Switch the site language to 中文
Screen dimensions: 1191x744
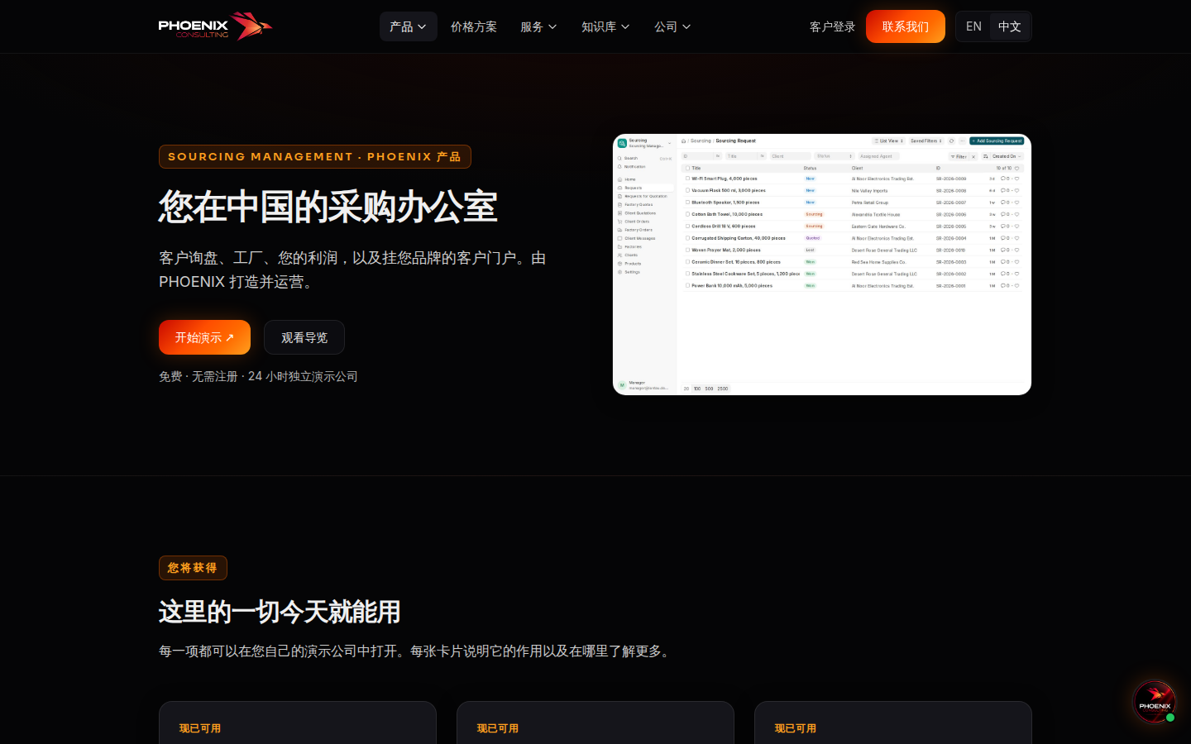(x=1009, y=26)
